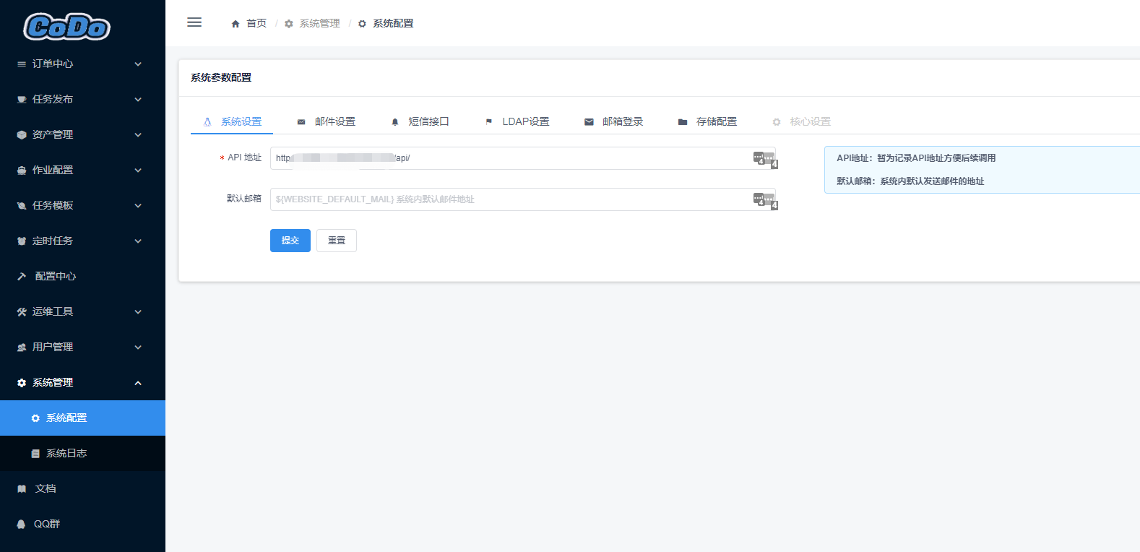This screenshot has width=1140, height=552.
Task: Click the 核心设置 tab label
Action: tap(810, 122)
